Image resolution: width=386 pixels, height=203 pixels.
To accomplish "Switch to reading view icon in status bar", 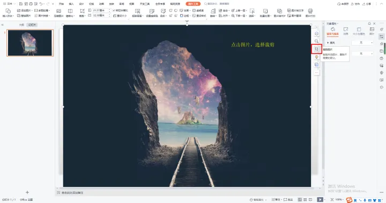I will tap(310, 200).
